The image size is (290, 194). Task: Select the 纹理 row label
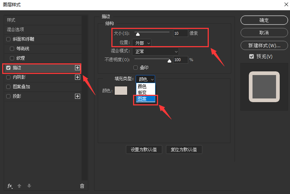[21, 58]
